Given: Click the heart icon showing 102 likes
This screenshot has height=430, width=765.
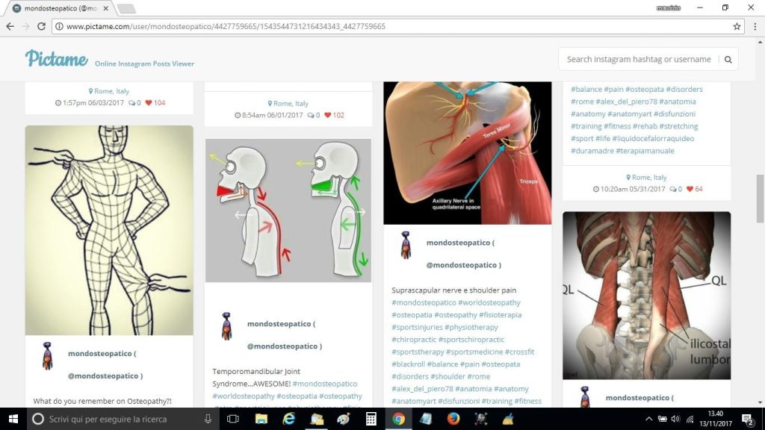Looking at the screenshot, I should pyautogui.click(x=328, y=115).
